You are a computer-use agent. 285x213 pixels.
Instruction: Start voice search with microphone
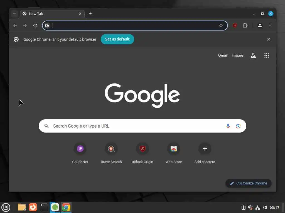click(x=228, y=126)
